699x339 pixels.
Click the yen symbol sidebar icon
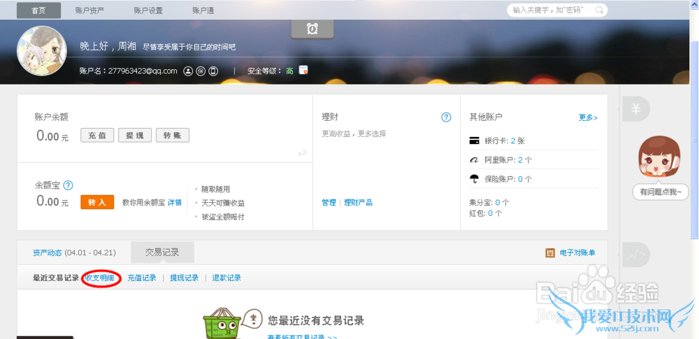point(636,109)
